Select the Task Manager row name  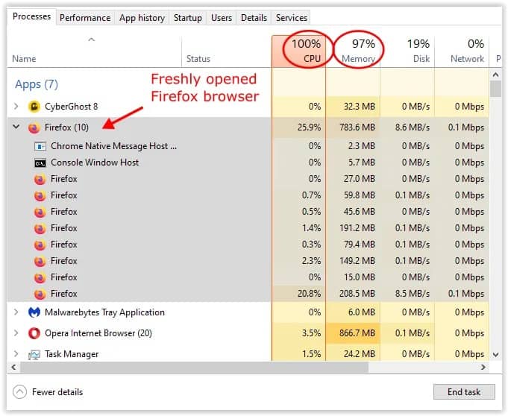72,354
